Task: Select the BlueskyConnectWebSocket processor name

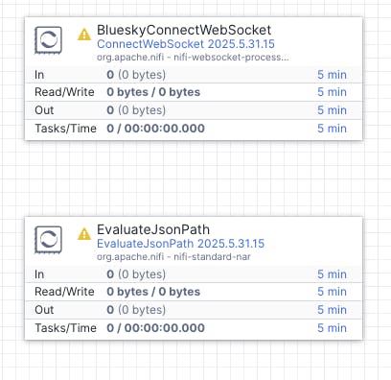Action: pyautogui.click(x=184, y=30)
